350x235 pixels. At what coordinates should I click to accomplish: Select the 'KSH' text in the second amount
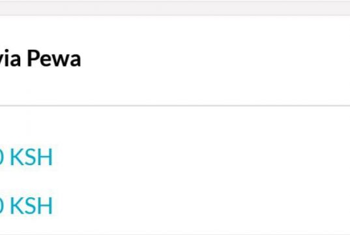click(x=31, y=206)
